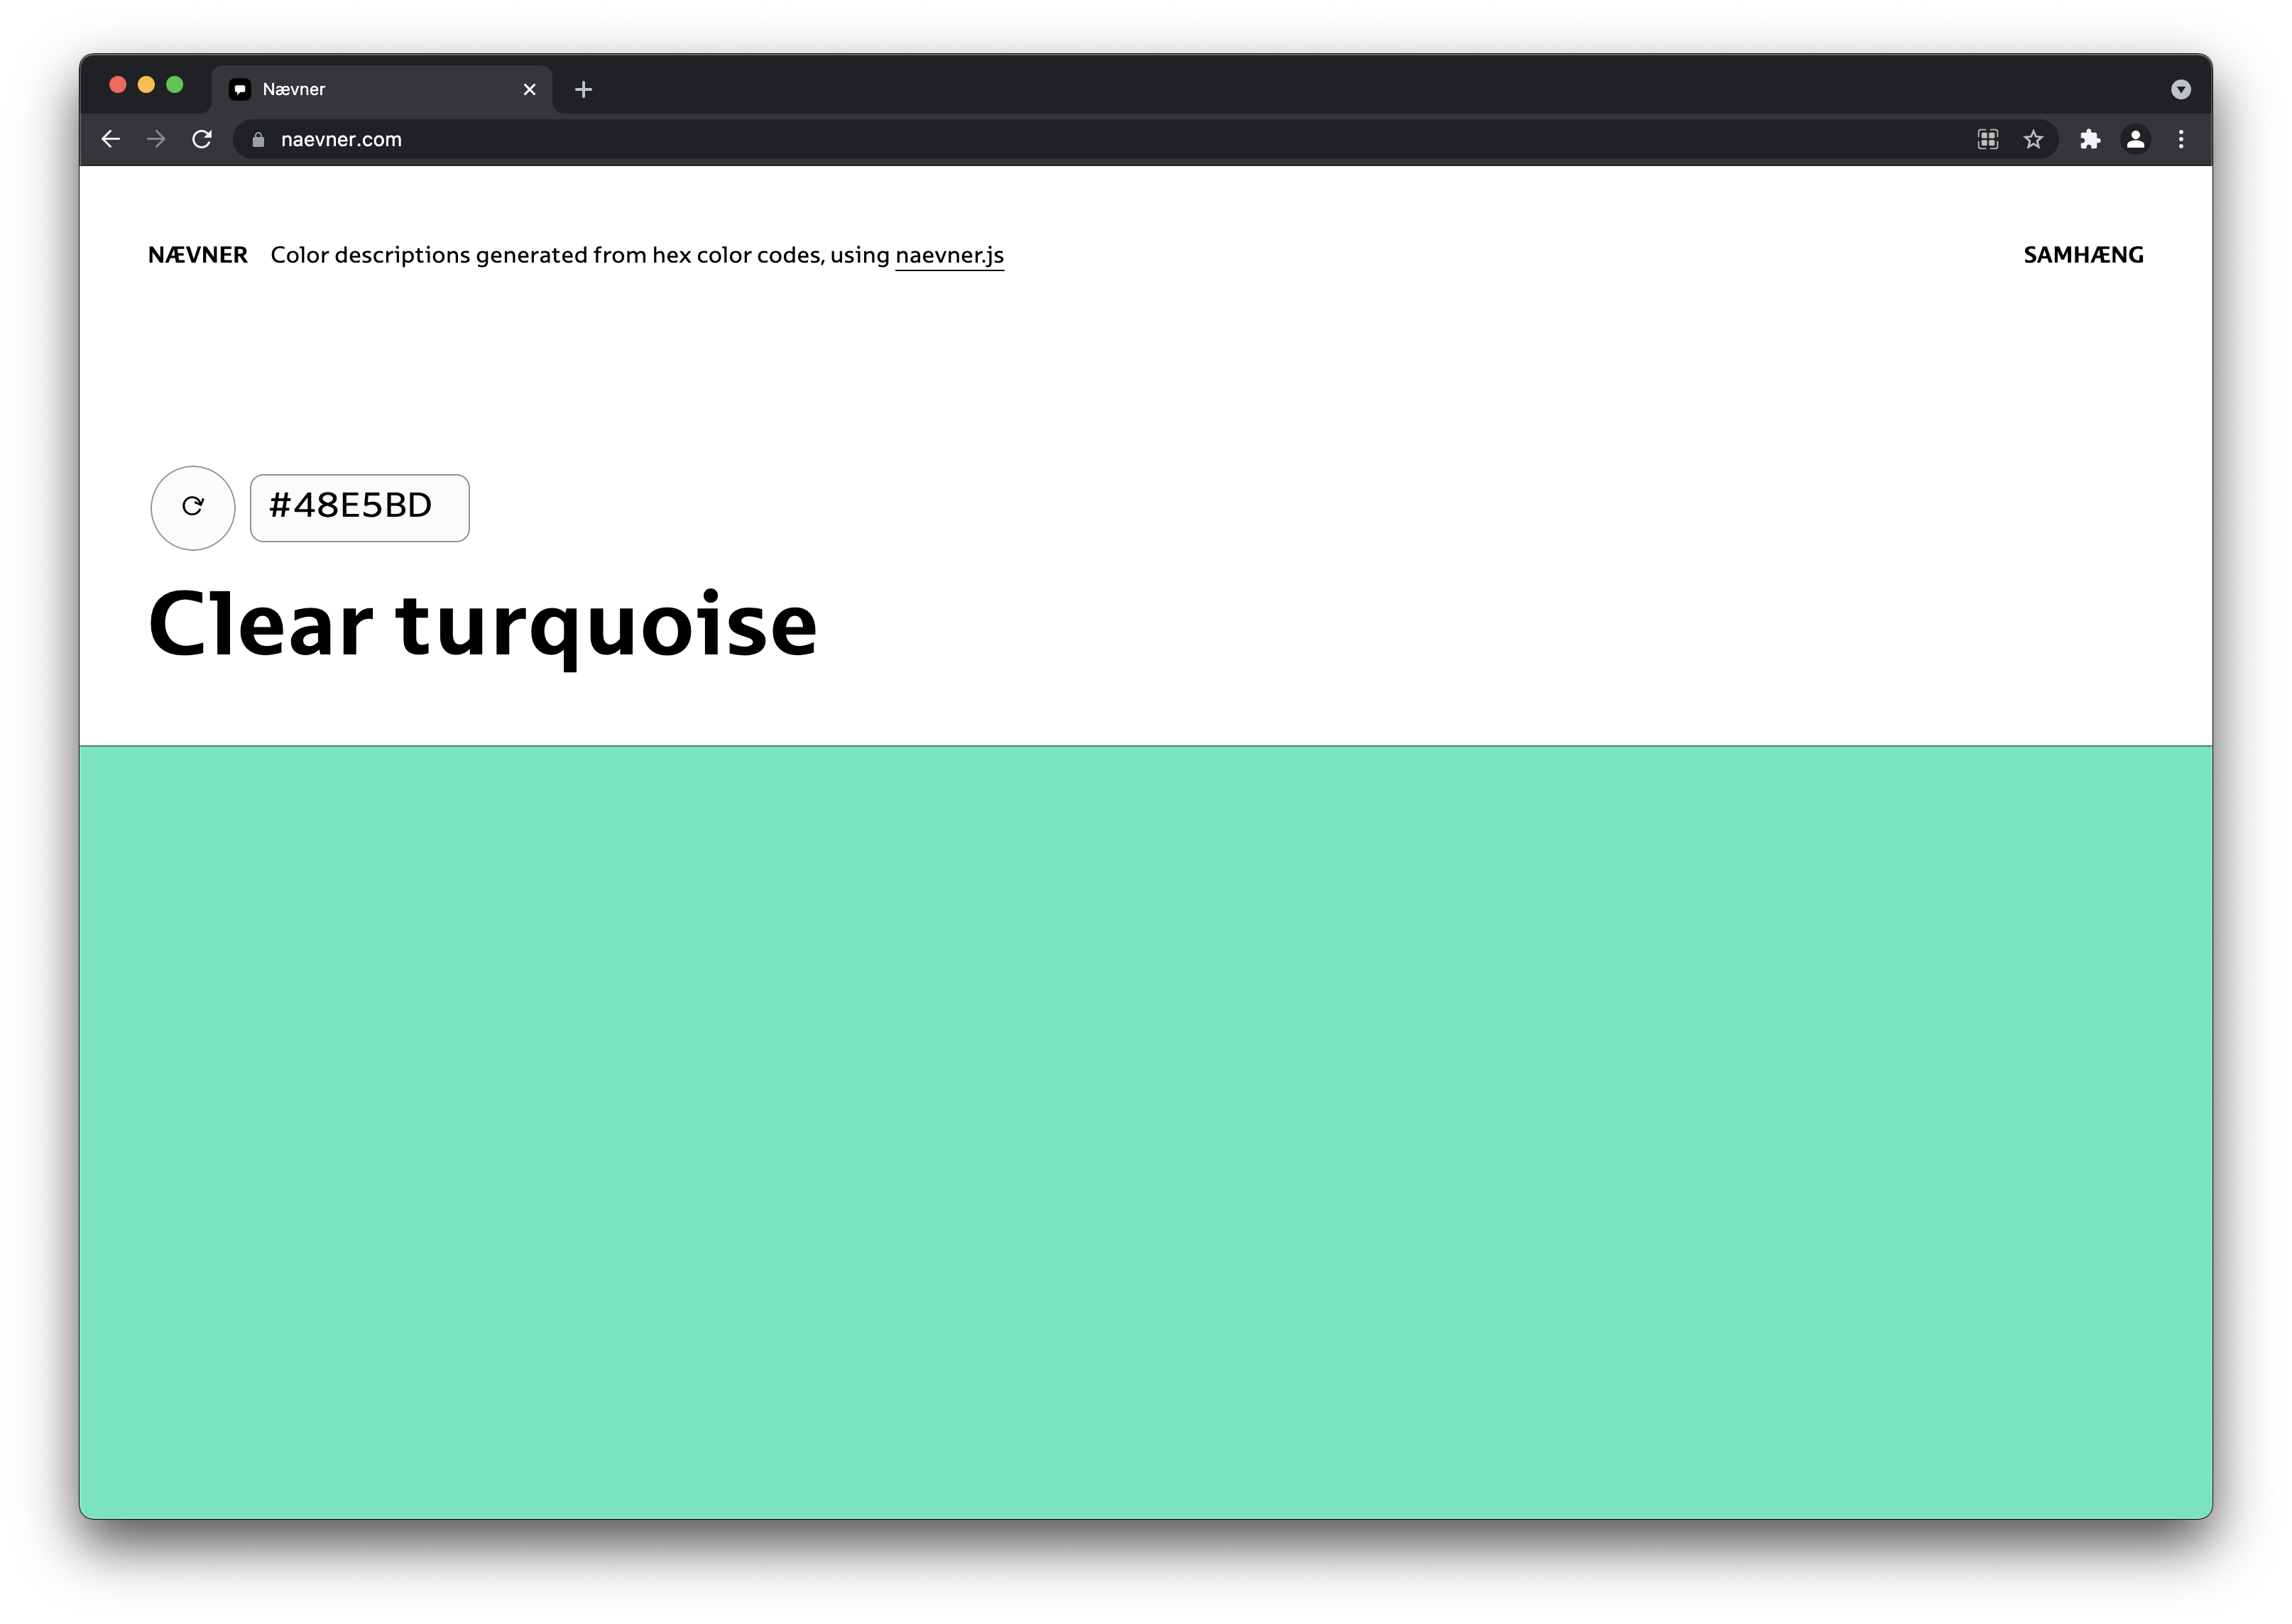The image size is (2292, 1624).
Task: Click the grid icon in address bar
Action: pos(1988,139)
